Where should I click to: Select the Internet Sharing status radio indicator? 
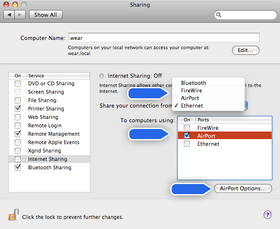click(102, 76)
